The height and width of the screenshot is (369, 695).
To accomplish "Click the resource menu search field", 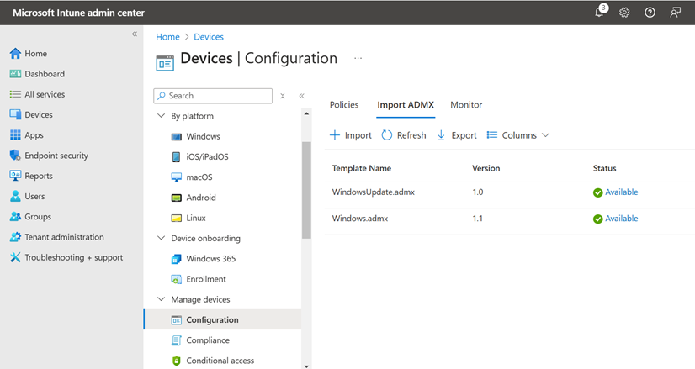I will point(213,96).
